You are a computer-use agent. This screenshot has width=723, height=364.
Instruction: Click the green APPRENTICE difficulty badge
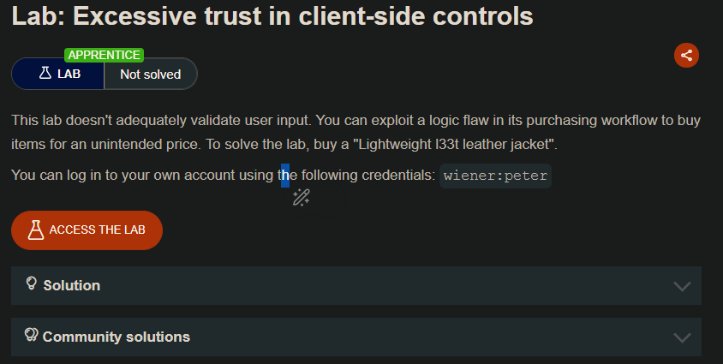pos(104,55)
